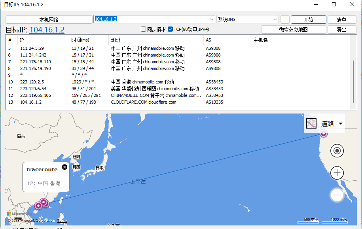Click the 导出 button

click(x=342, y=30)
